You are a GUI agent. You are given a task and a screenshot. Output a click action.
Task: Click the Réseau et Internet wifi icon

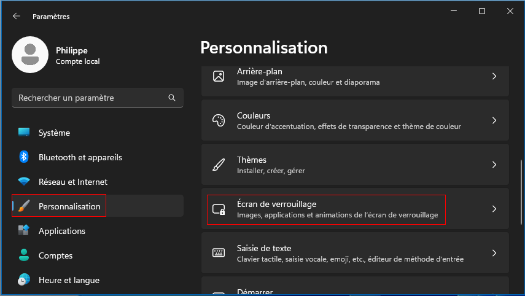coord(24,182)
